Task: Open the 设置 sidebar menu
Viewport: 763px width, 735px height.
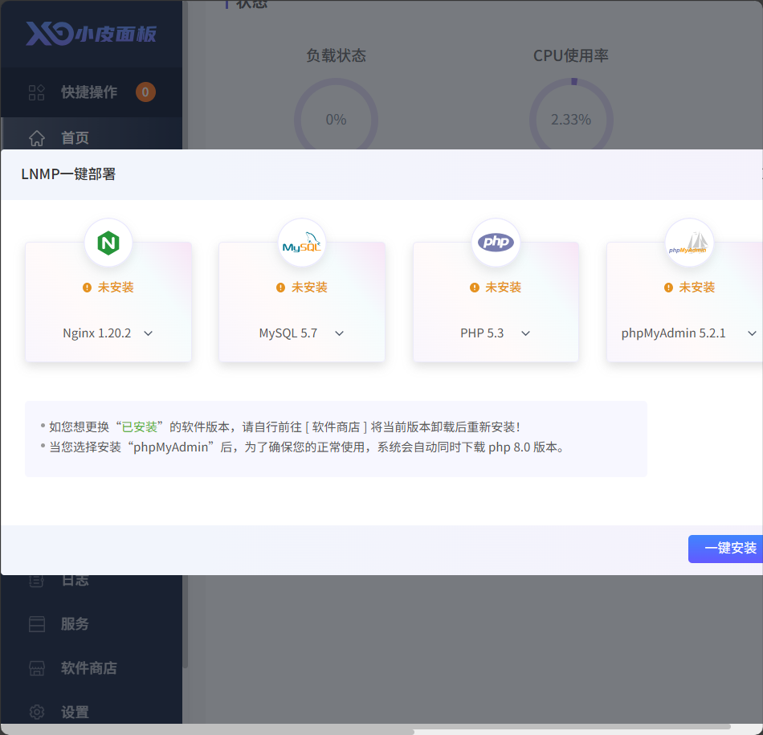Action: click(x=92, y=713)
